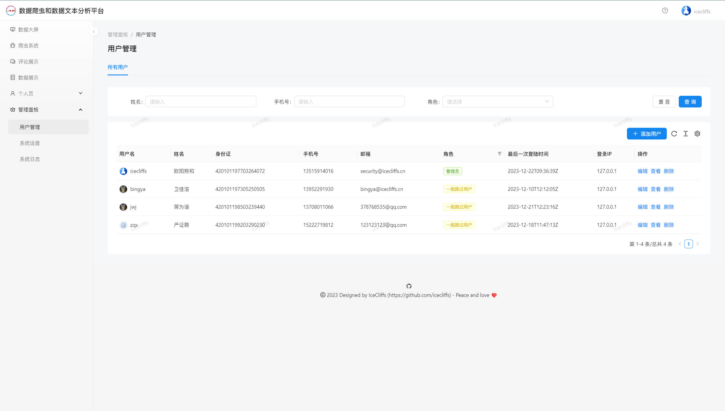Collapse the sidebar with arrow icon
Screen dimensions: 725x411
point(93,31)
